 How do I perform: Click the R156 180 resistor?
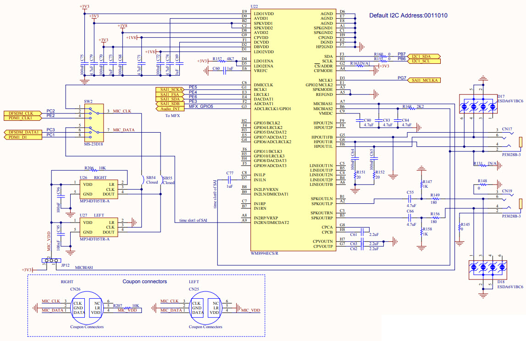[x=435, y=218]
